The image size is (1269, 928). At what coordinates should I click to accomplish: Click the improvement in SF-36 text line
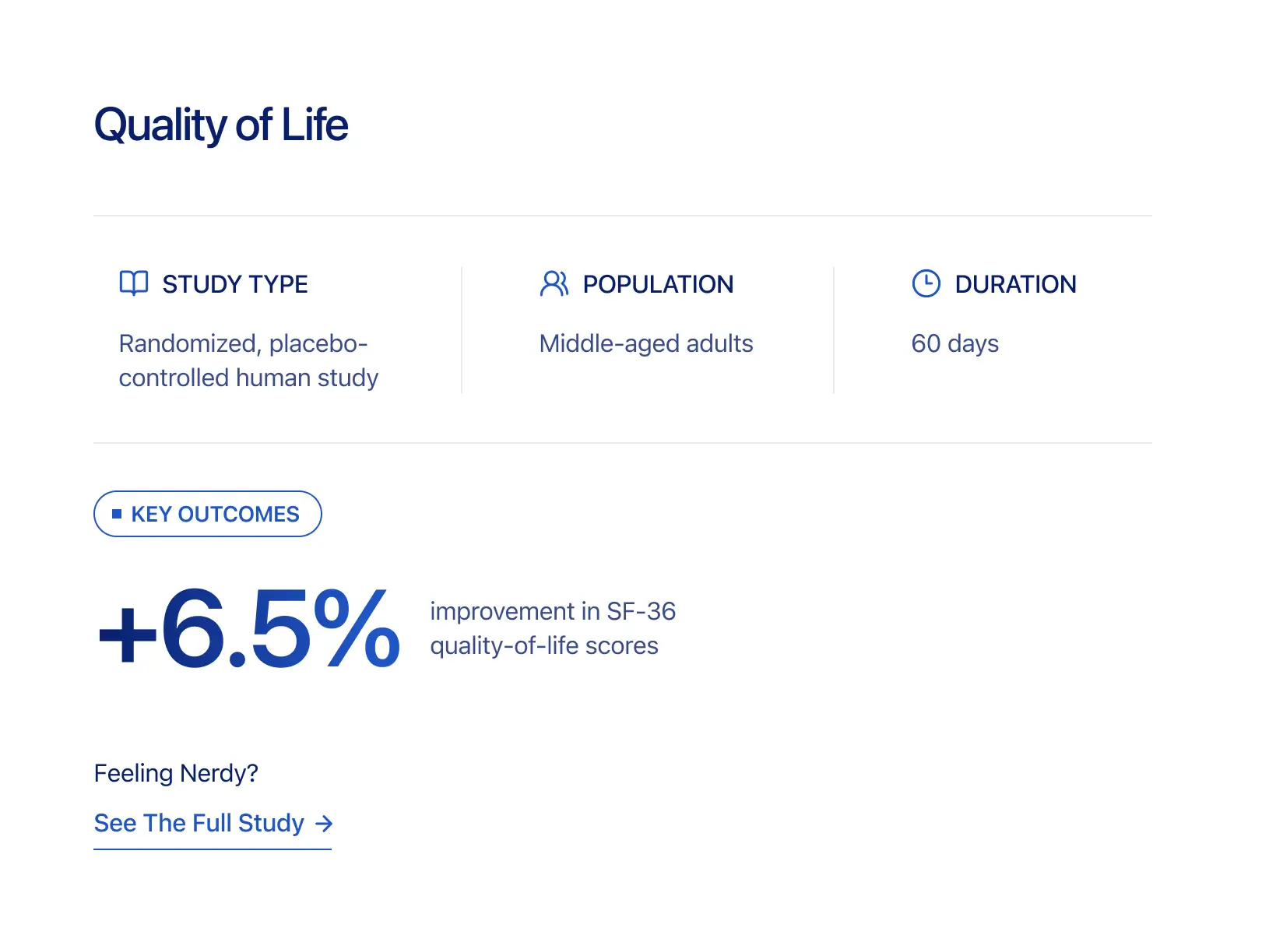pos(553,611)
